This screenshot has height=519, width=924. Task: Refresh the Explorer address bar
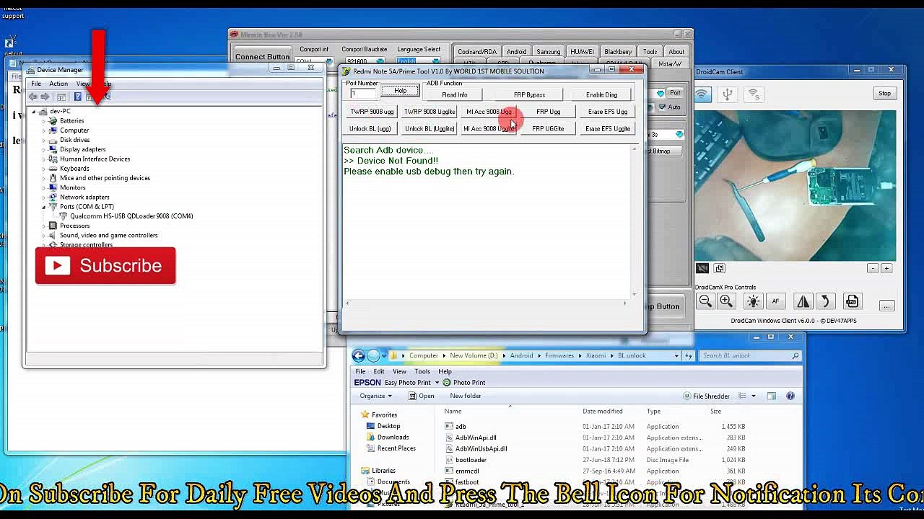point(689,355)
